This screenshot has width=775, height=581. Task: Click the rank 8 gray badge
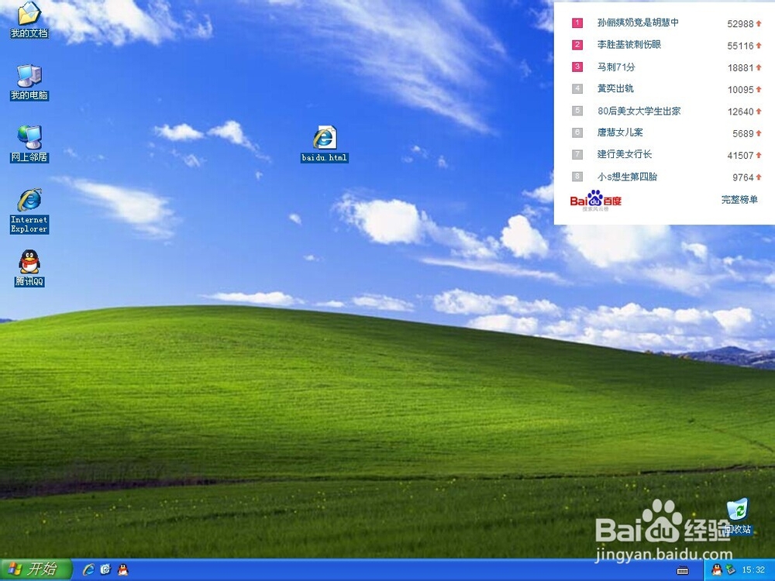coord(577,177)
